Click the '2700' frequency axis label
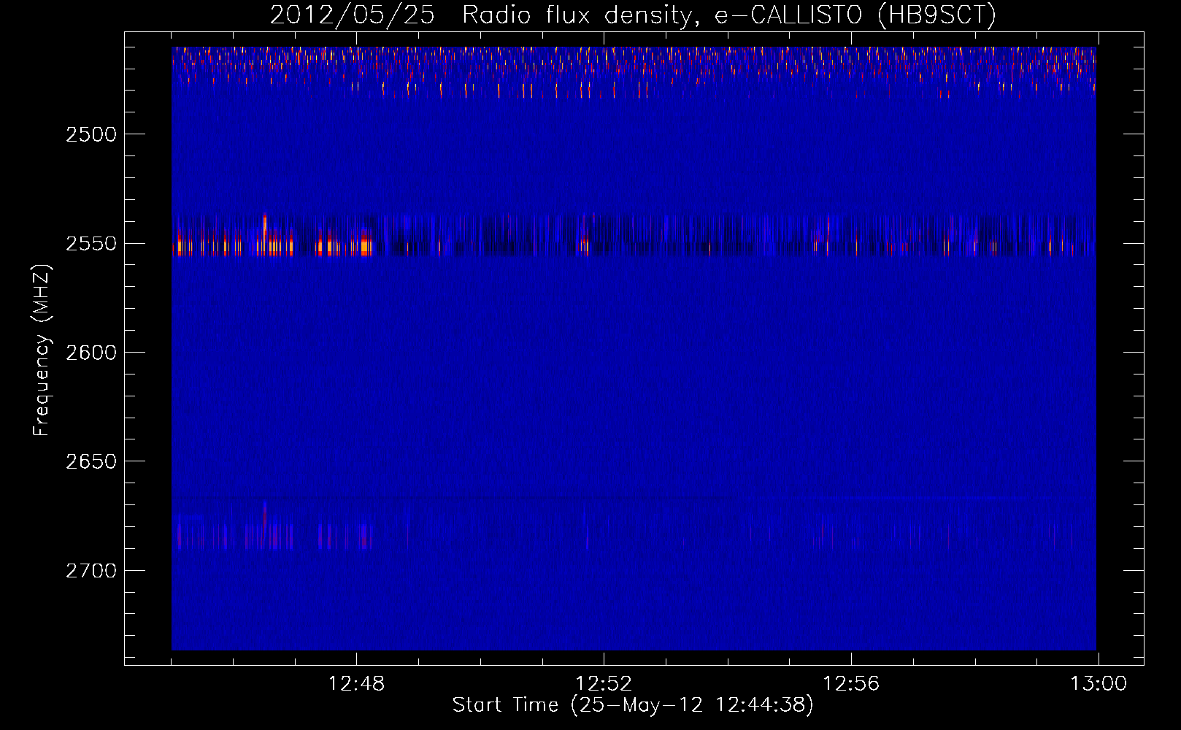Viewport: 1181px width, 730px height. 91,570
